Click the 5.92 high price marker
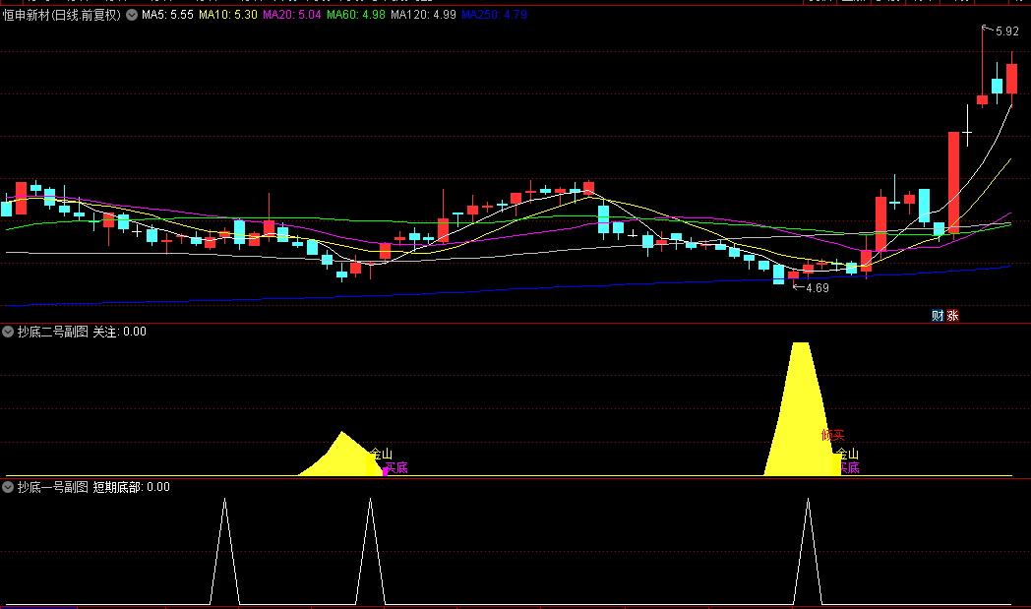The width and height of the screenshot is (1031, 609). [1006, 30]
